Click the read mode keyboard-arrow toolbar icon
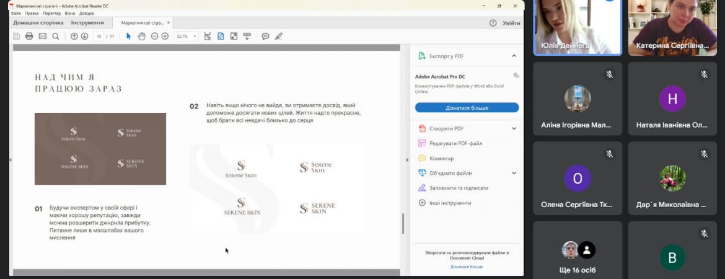Screen dimensions: 725x279 pyautogui.click(x=247, y=36)
